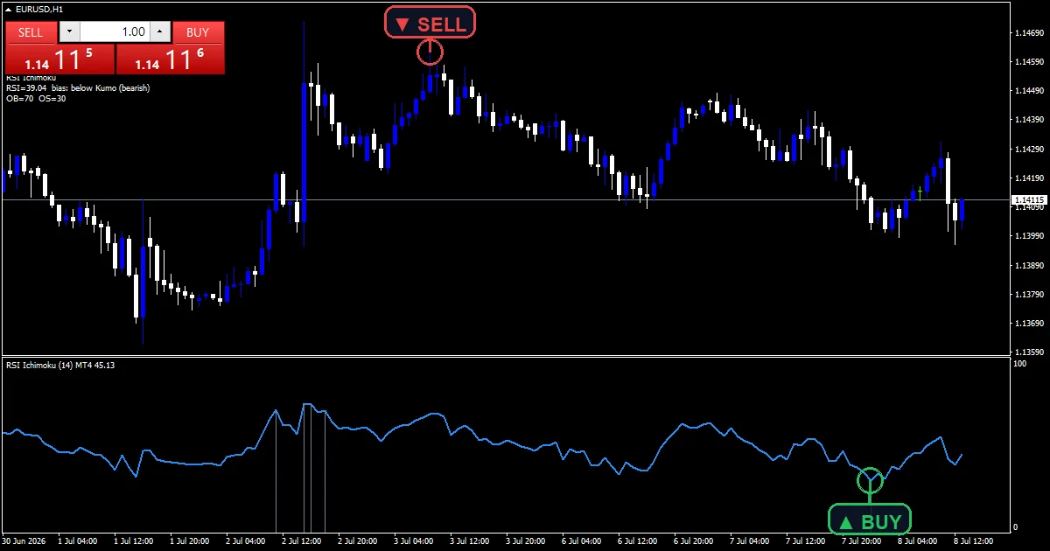Click the 1.14690 price axis label

pos(1029,33)
